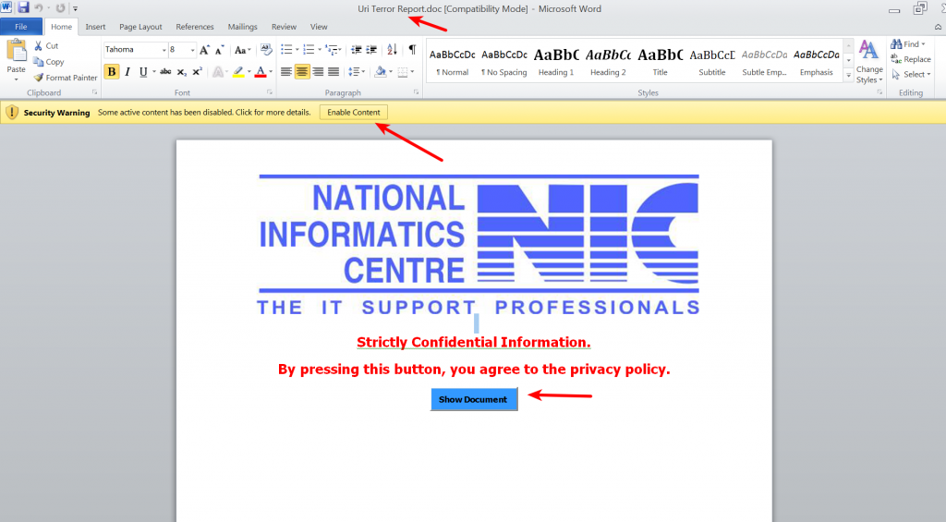
Task: Open the Clipboard pane launcher
Action: 95,92
